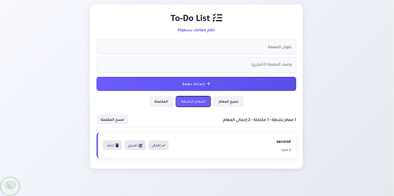Click the pencil edit icon for task second
The width and height of the screenshot is (394, 196).
click(141, 146)
